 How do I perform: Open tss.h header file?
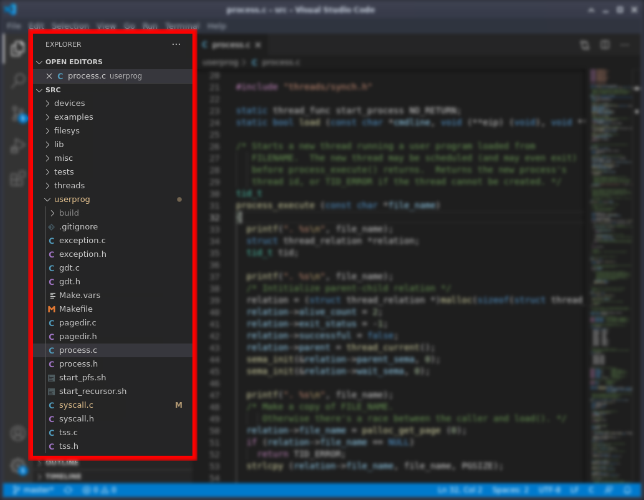point(113,446)
